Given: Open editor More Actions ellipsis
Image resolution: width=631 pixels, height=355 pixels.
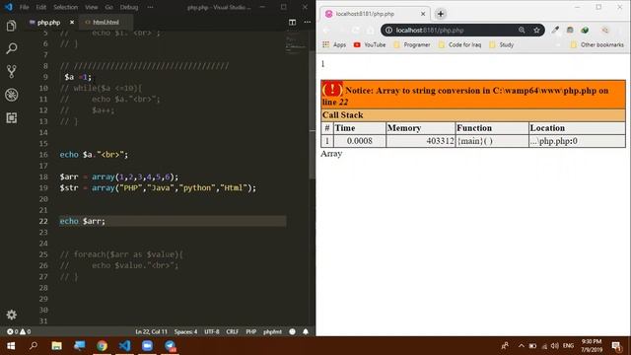Looking at the screenshot, I should tap(307, 22).
